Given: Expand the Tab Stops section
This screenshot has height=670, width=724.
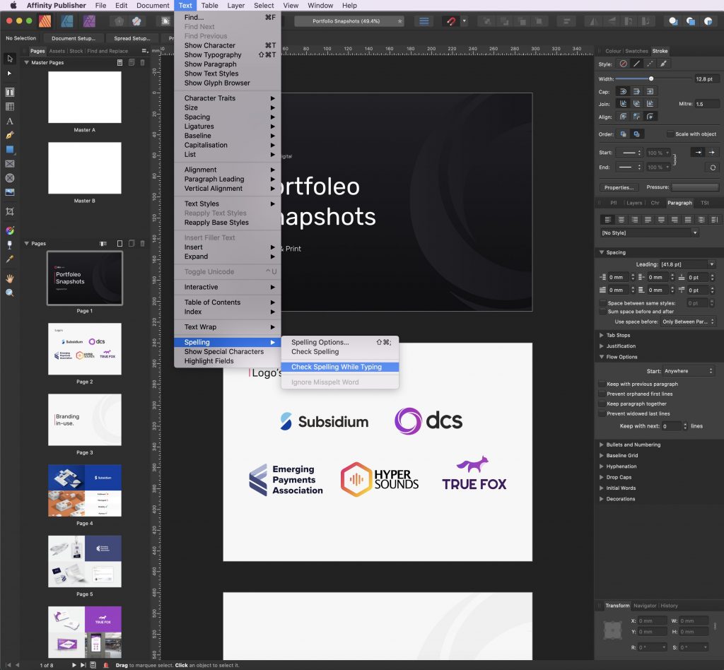Looking at the screenshot, I should [x=602, y=336].
